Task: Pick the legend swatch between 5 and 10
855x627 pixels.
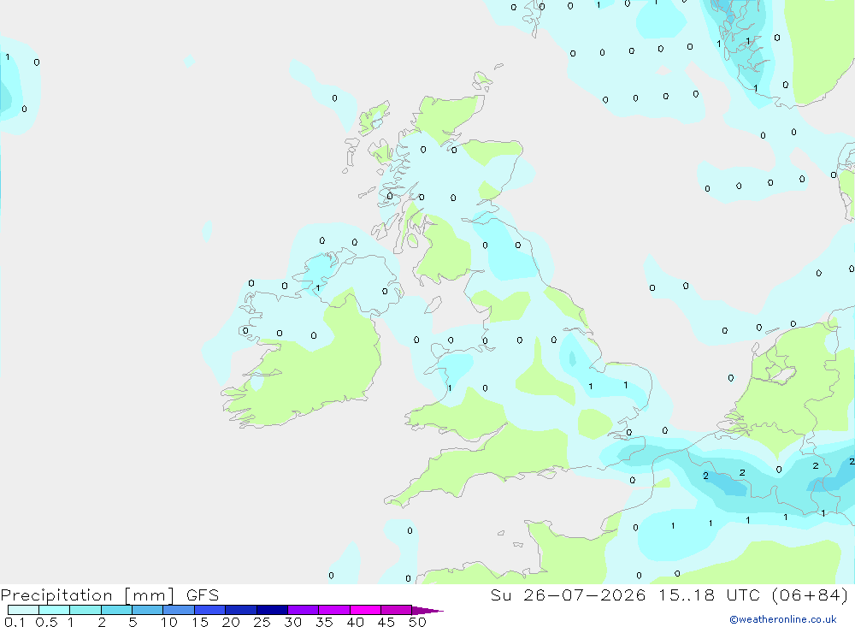Action: click(148, 610)
